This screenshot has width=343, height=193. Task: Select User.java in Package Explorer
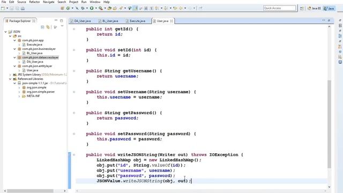click(x=32, y=70)
